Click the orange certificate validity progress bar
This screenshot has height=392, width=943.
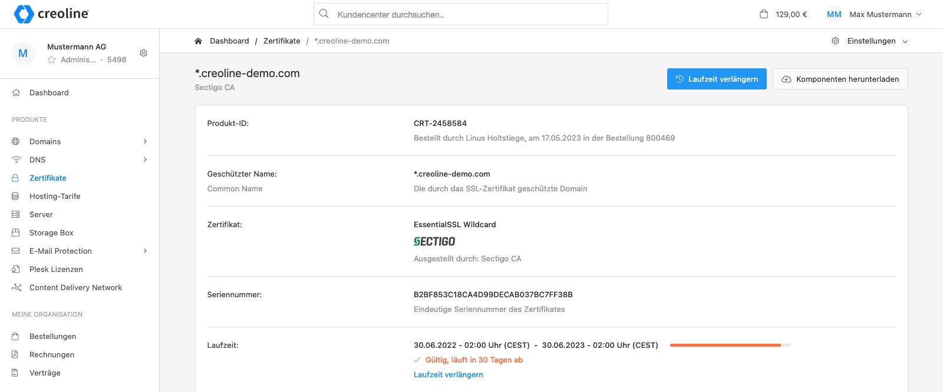pos(730,345)
